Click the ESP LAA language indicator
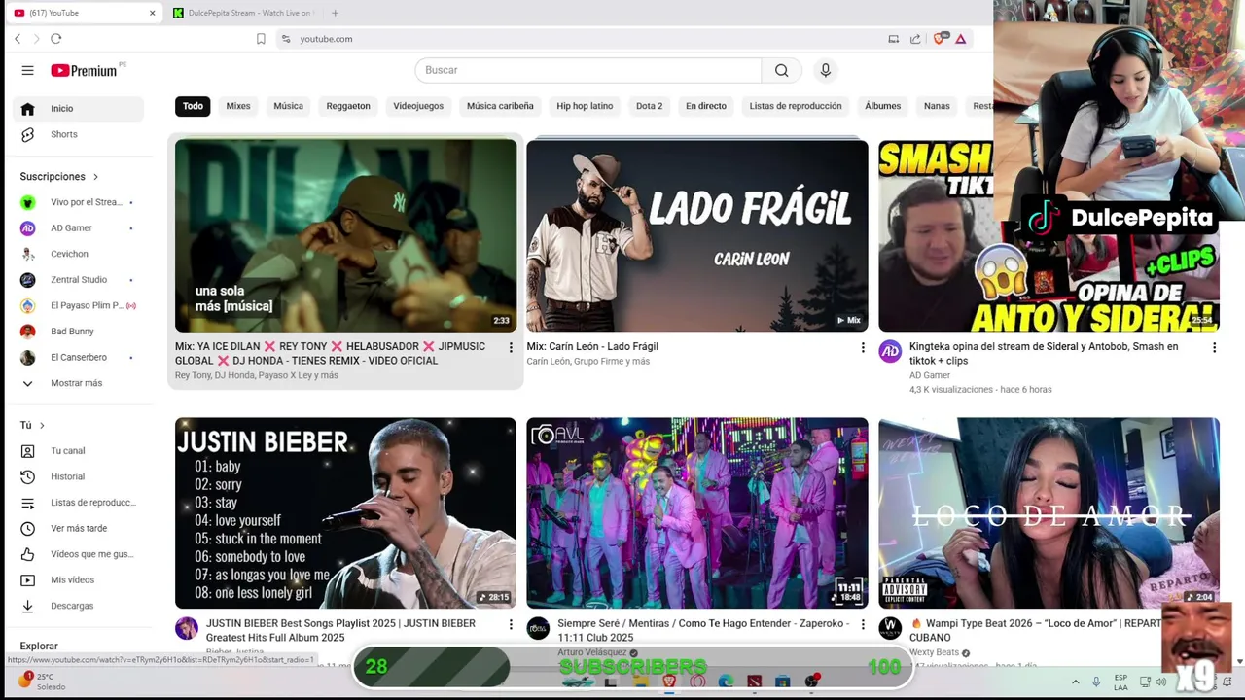 pyautogui.click(x=1120, y=682)
